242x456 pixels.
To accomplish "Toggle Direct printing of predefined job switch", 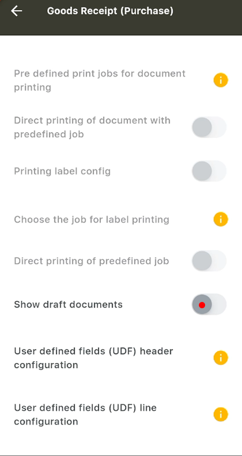I will click(x=209, y=261).
